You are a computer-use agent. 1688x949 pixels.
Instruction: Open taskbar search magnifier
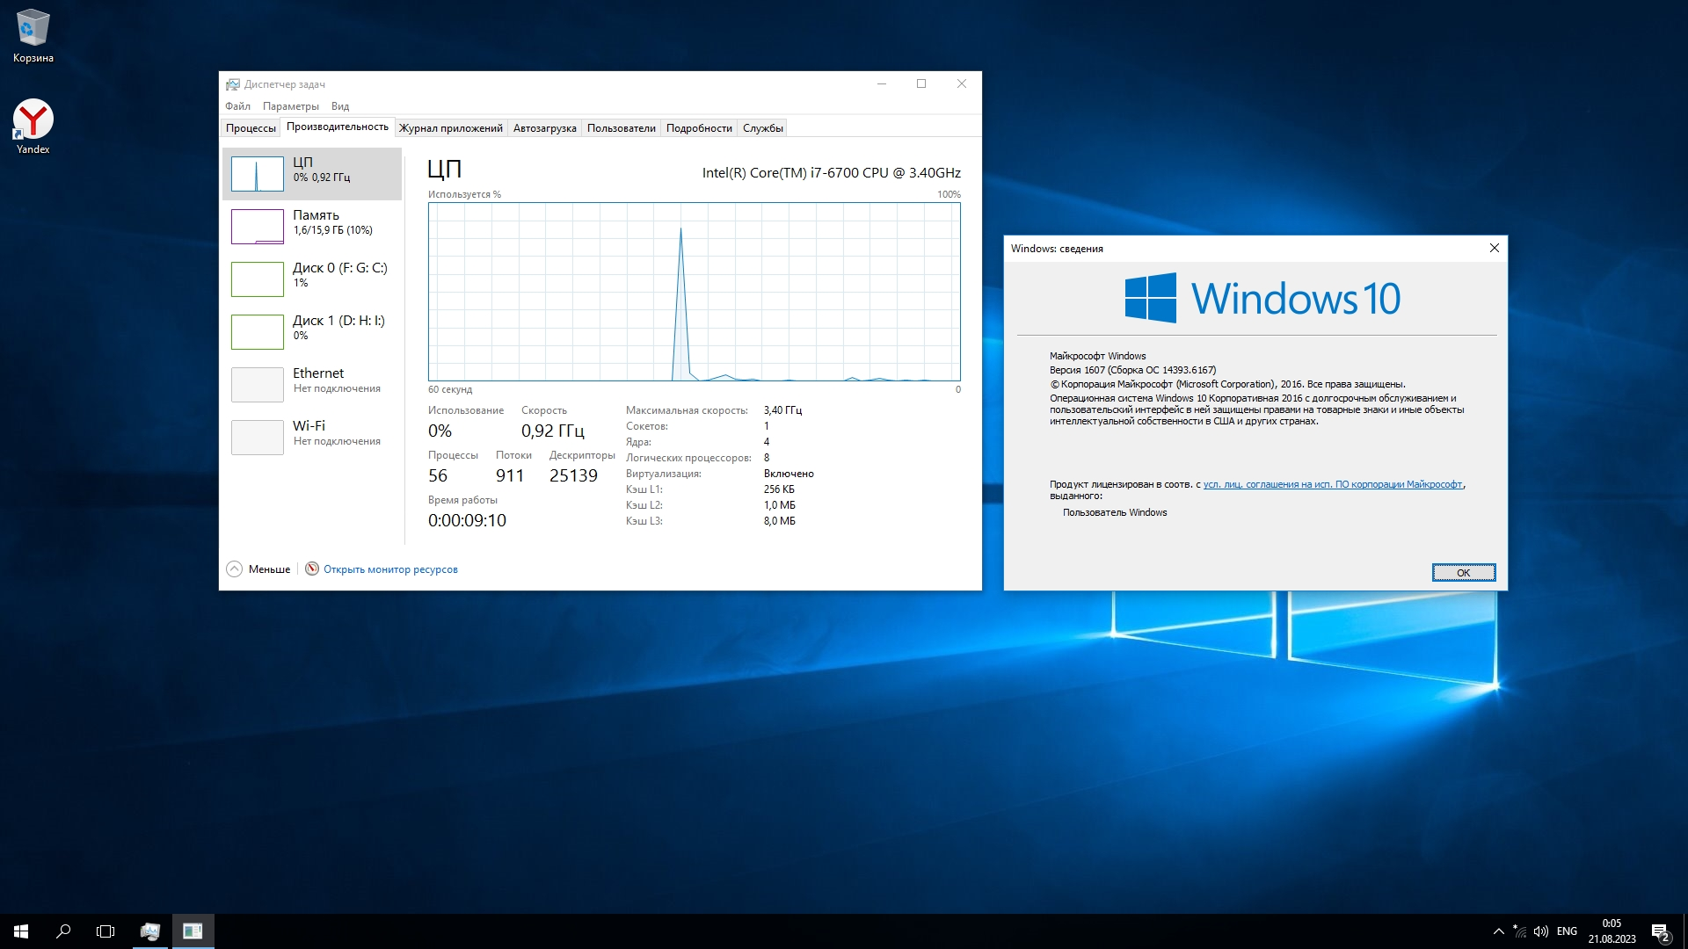[63, 931]
